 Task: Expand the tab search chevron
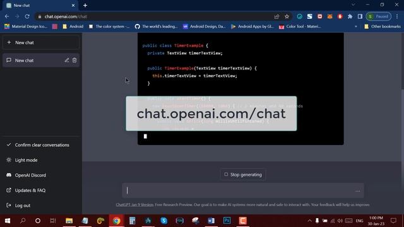coord(353,4)
